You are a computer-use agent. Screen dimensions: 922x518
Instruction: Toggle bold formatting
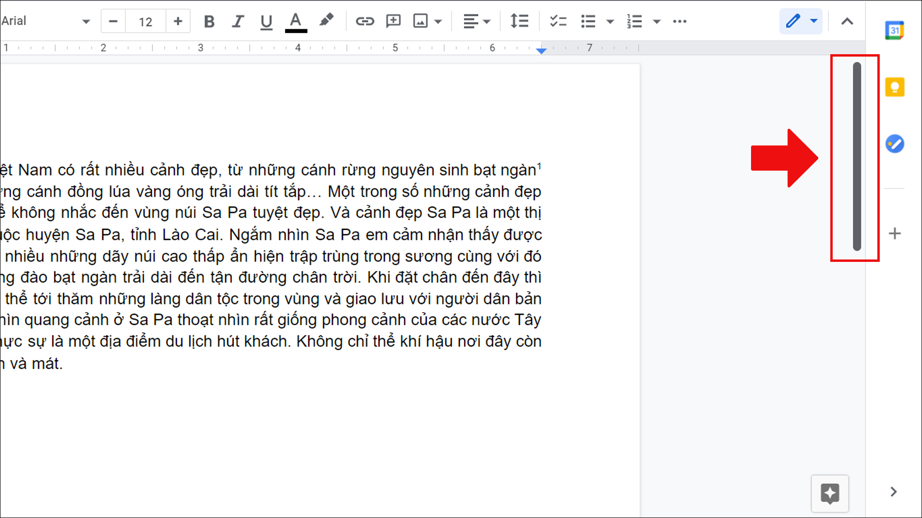209,22
